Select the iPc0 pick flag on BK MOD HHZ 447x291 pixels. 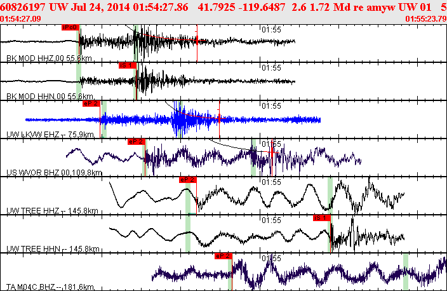(70, 27)
